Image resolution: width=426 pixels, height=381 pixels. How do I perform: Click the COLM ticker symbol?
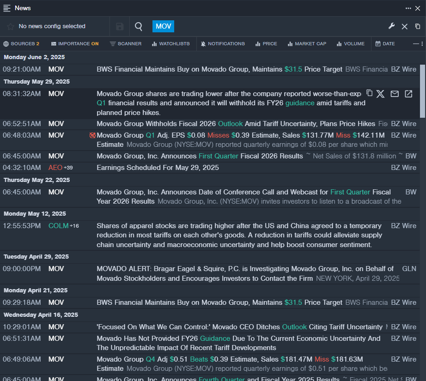58,226
